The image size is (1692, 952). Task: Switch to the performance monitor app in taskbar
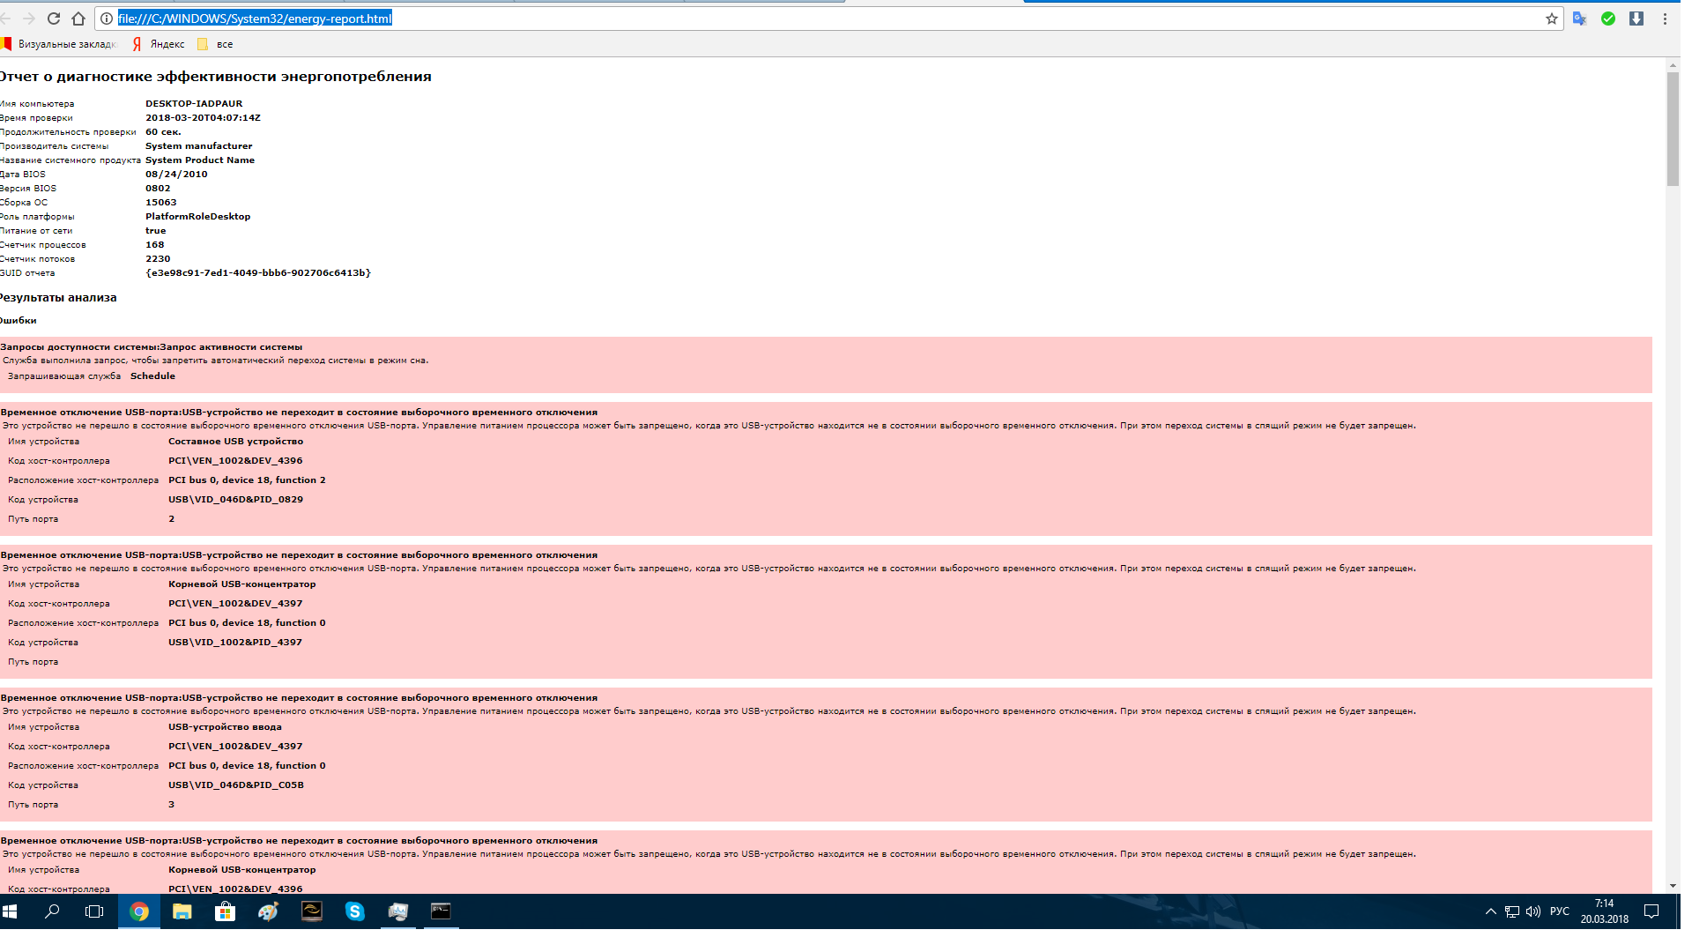(398, 911)
